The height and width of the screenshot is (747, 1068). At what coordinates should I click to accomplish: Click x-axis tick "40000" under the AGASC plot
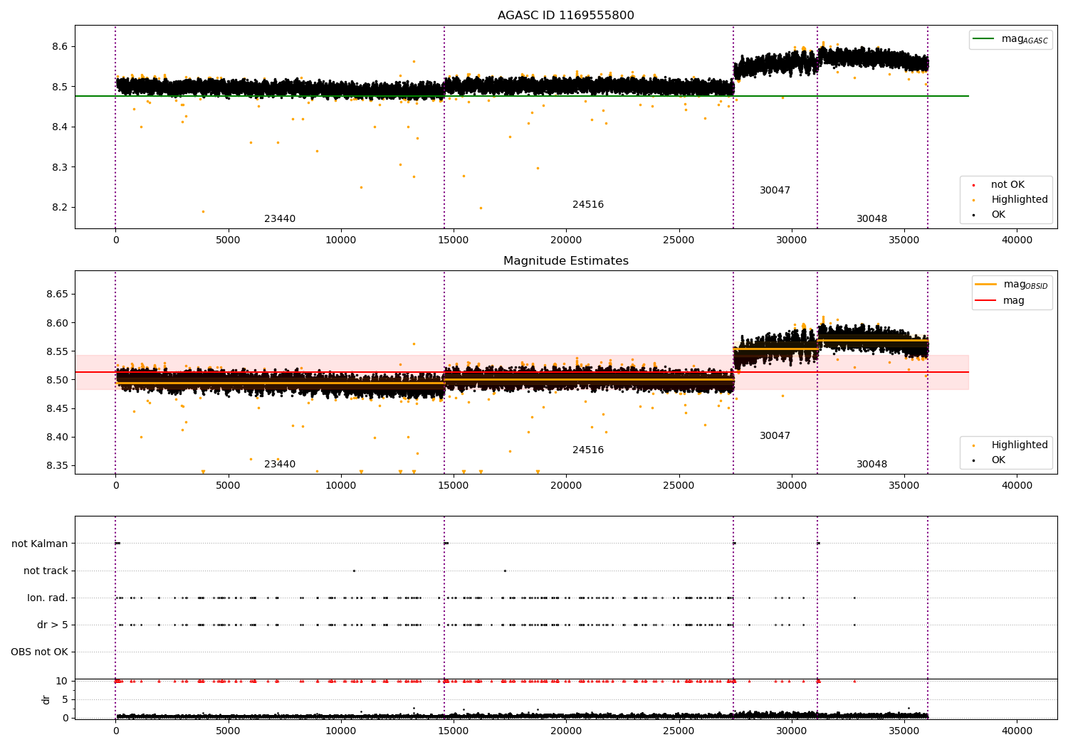coord(1017,240)
